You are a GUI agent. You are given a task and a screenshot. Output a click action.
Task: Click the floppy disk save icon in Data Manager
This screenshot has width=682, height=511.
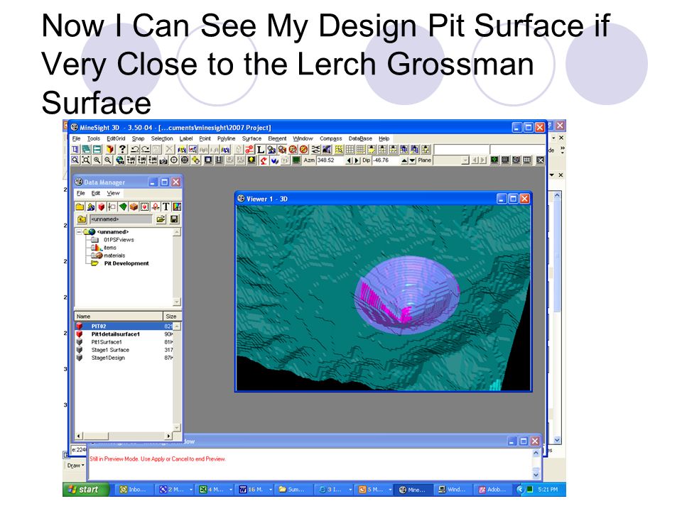pos(174,219)
